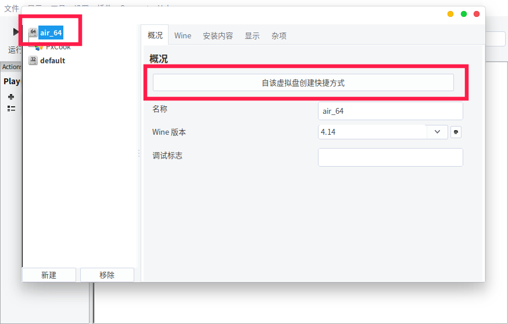Image resolution: width=508 pixels, height=324 pixels.
Task: Click the list icon below the plus
Action: (x=11, y=109)
